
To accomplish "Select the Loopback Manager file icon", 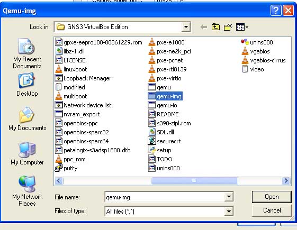I will point(59,78).
